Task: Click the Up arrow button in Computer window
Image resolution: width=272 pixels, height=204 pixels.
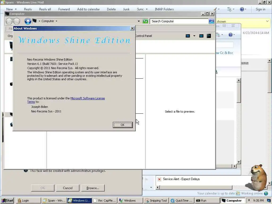Action: pos(28,21)
